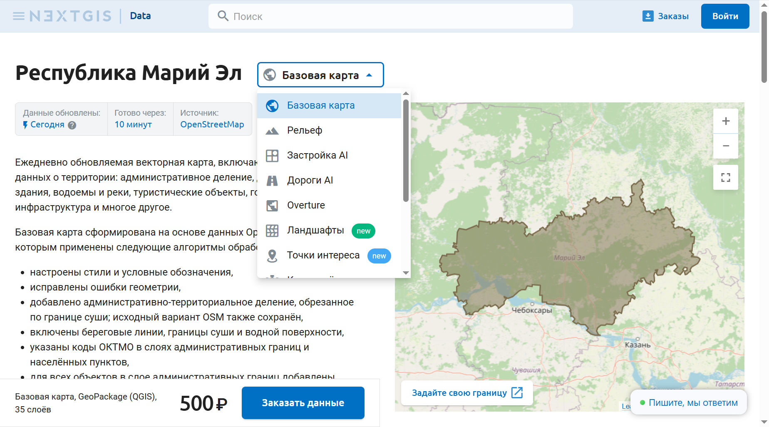Screen dimensions: 769x427
Task: Click the globe icon in the dropdown selector
Action: tap(270, 75)
